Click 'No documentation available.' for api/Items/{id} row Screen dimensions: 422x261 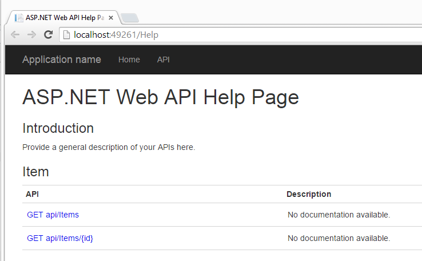pos(339,238)
